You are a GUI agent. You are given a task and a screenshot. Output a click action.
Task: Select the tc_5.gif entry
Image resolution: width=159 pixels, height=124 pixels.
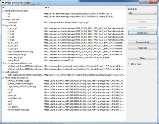11,40
